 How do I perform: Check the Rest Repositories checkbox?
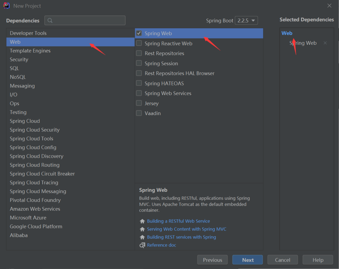[139, 53]
